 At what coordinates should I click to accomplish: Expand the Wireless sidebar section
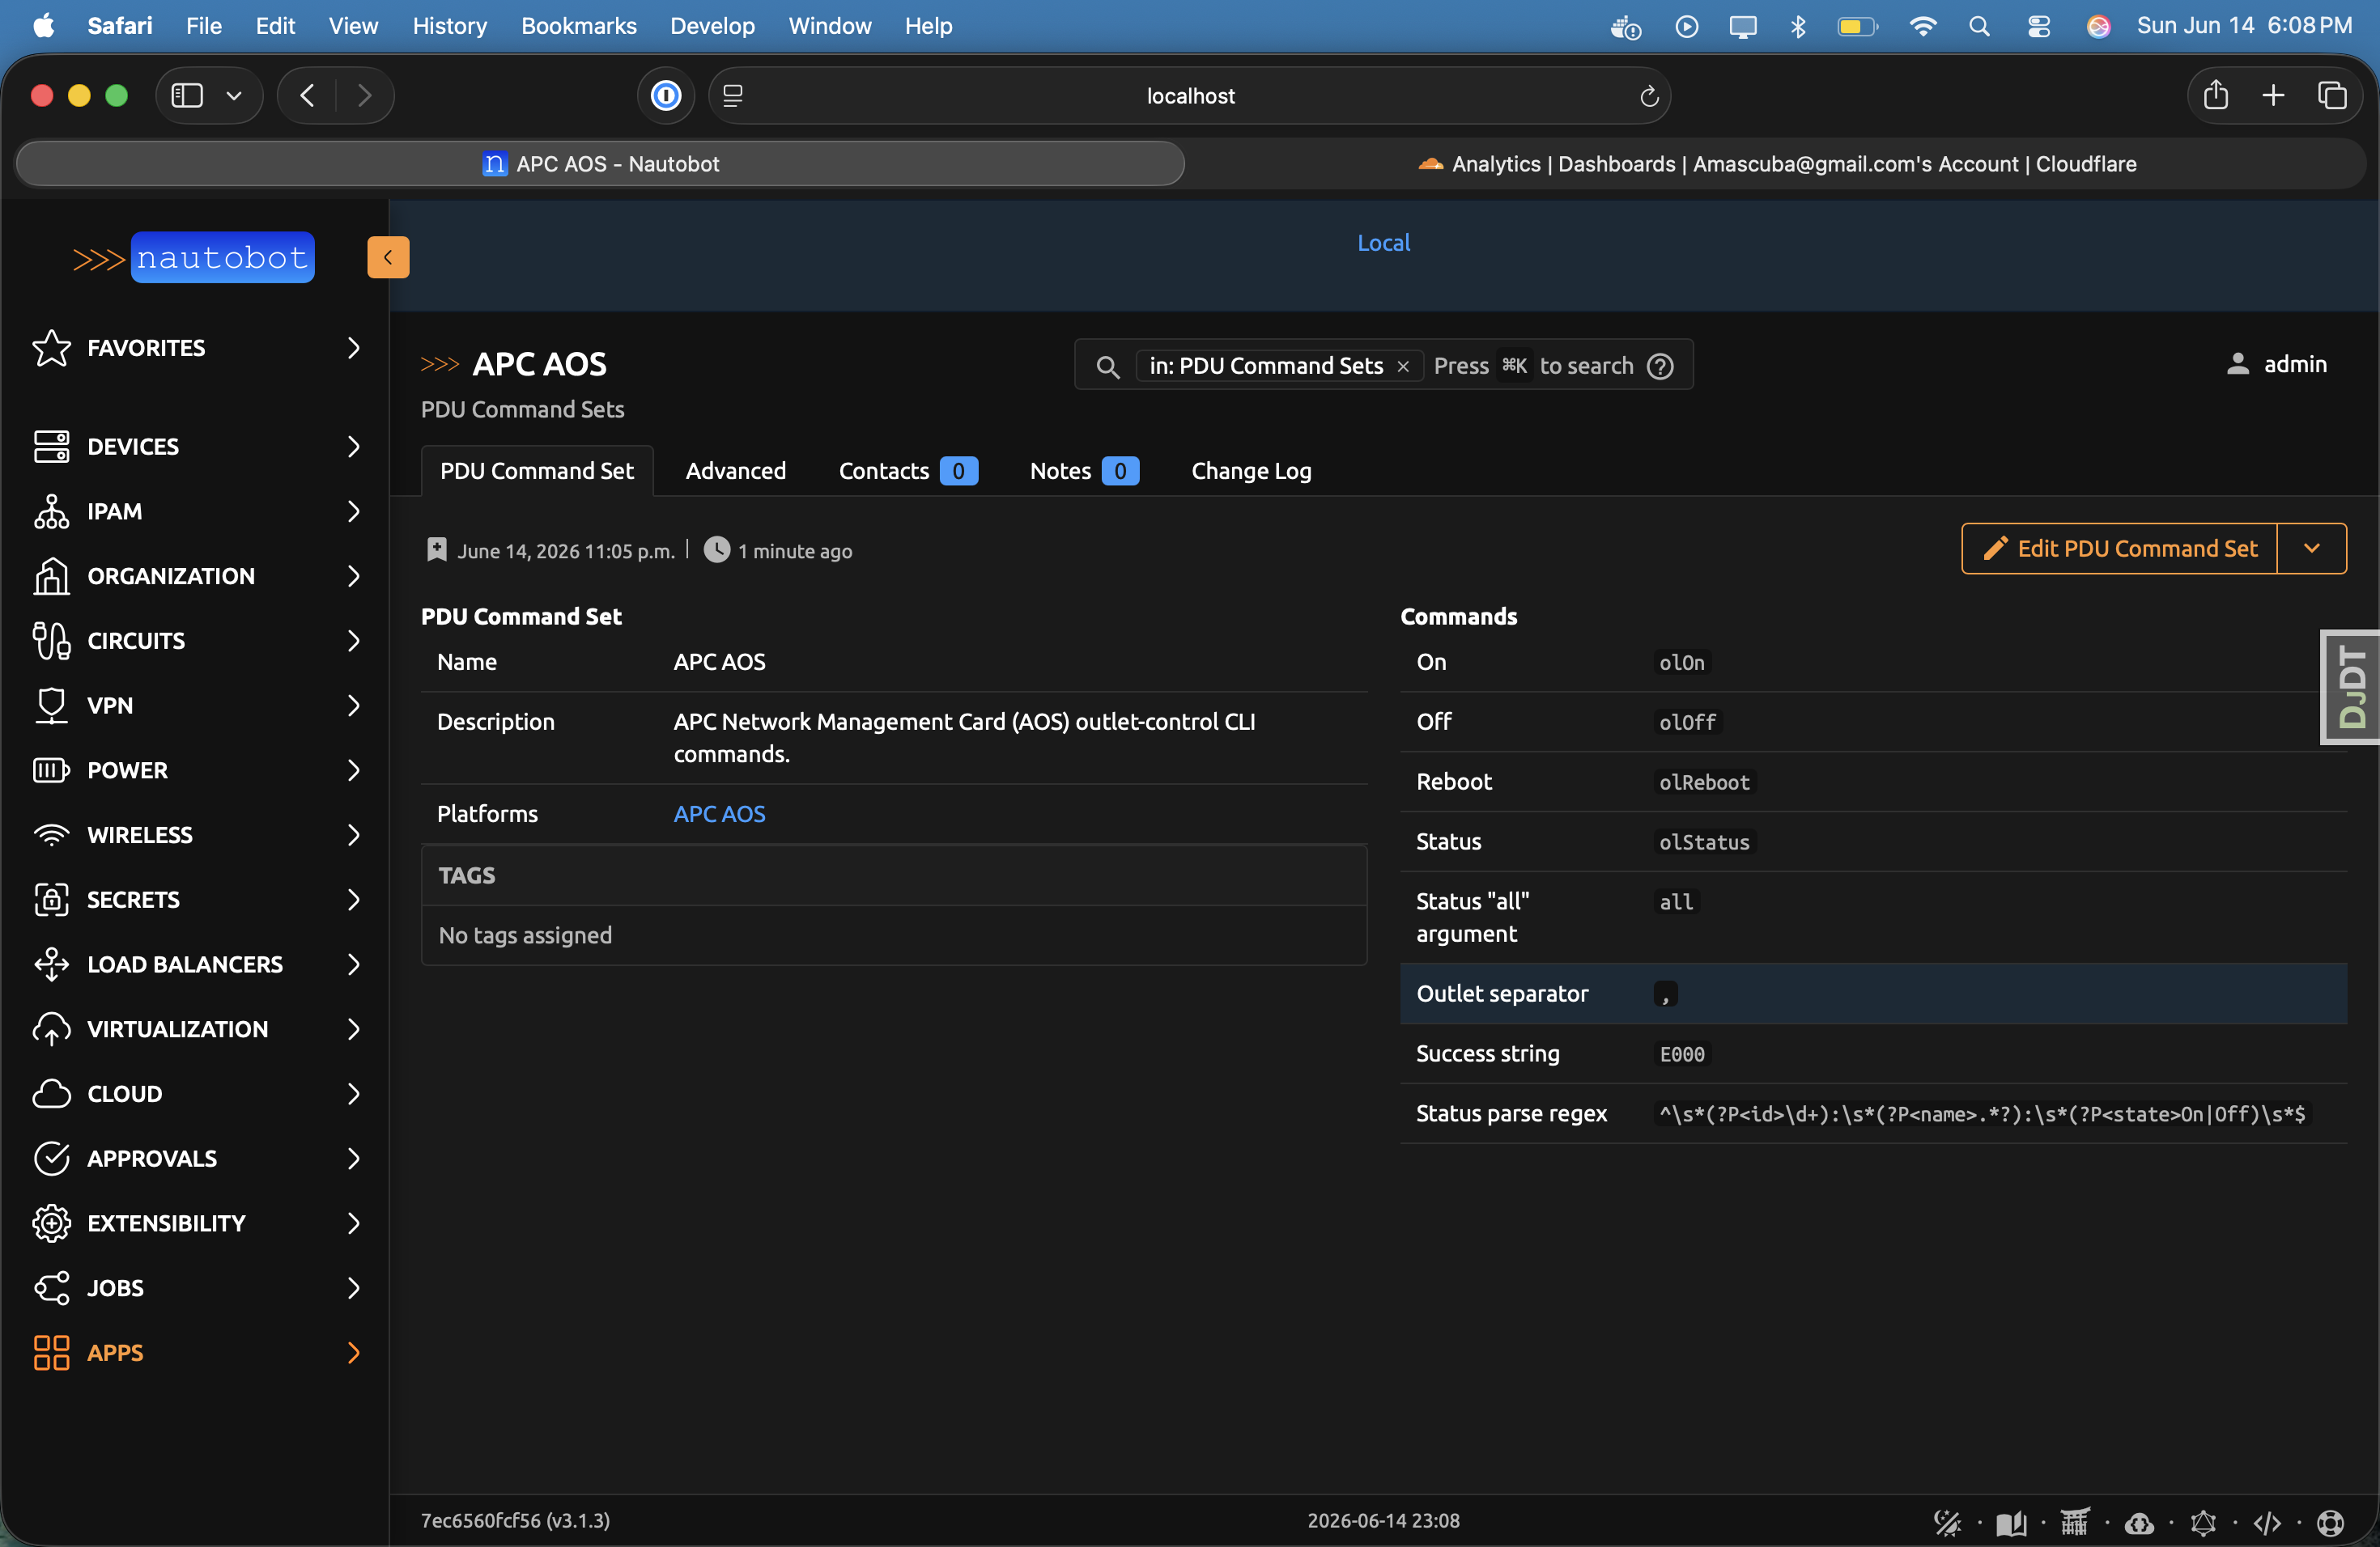point(194,834)
